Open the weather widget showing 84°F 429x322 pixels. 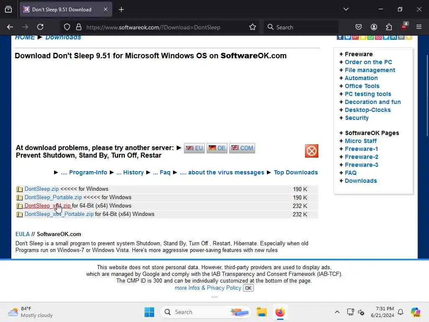30,312
